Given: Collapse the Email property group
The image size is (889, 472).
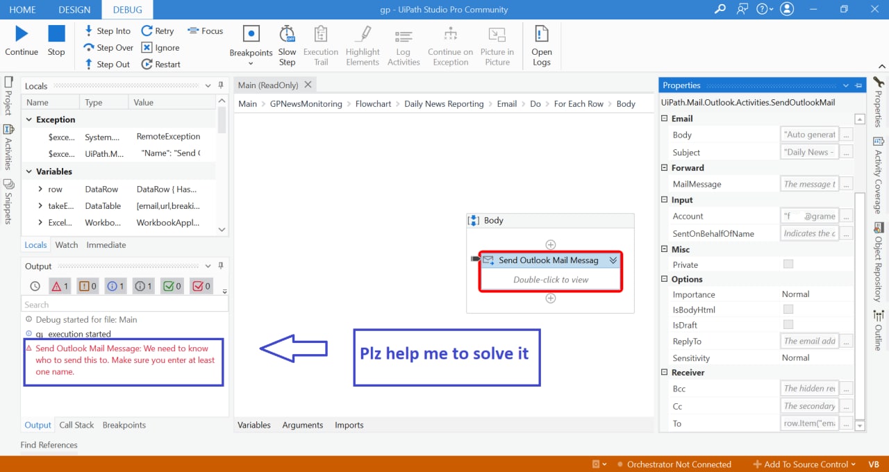Looking at the screenshot, I should tap(665, 119).
